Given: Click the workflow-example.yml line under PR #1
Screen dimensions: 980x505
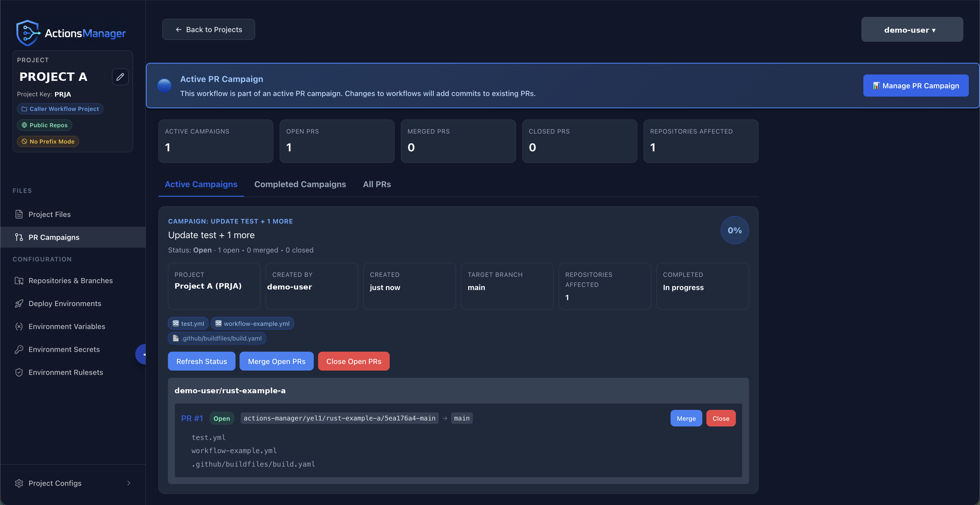Looking at the screenshot, I should [x=234, y=451].
